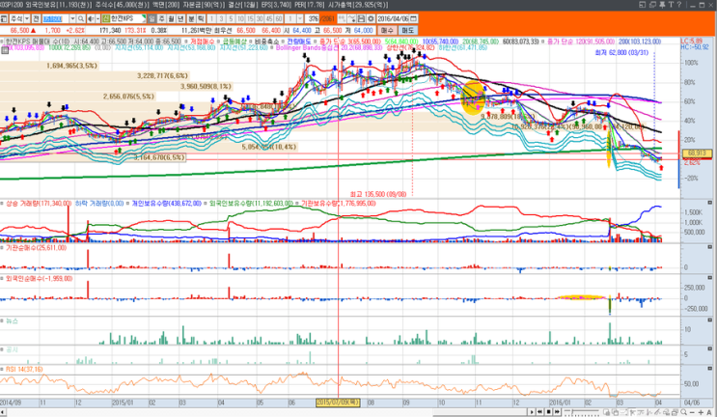Collapse the volume panel using its corner button

[x=709, y=203]
